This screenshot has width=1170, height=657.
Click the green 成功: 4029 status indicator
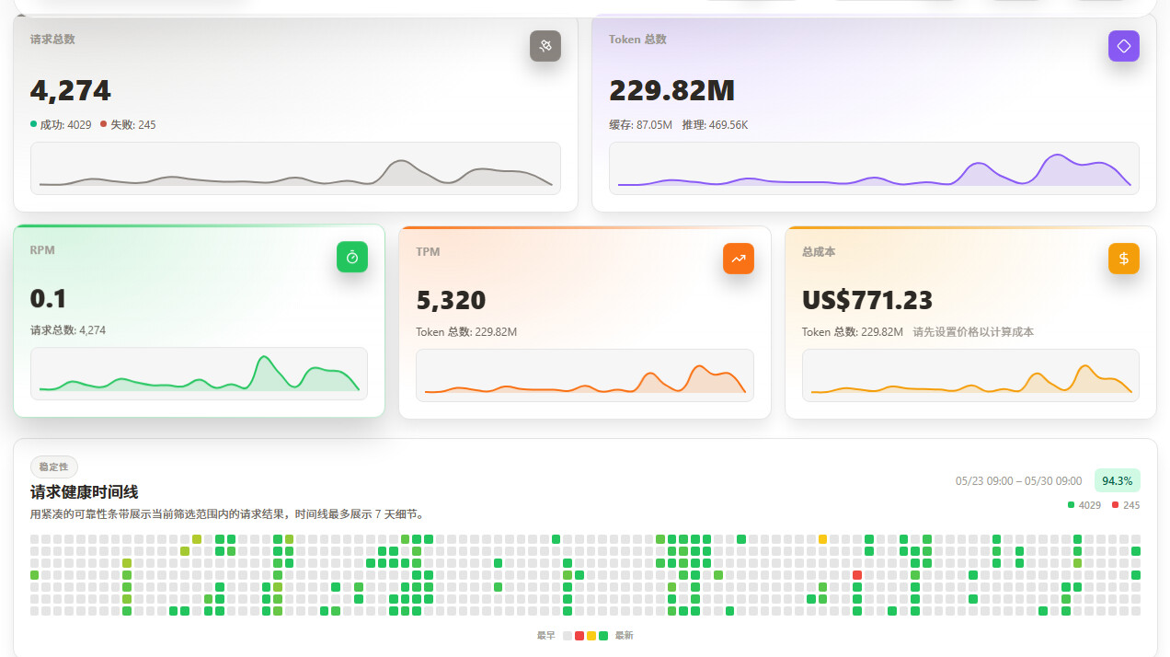click(x=61, y=124)
